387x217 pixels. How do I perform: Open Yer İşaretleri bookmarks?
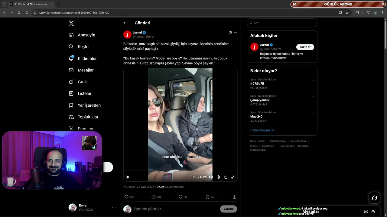pyautogui.click(x=85, y=105)
